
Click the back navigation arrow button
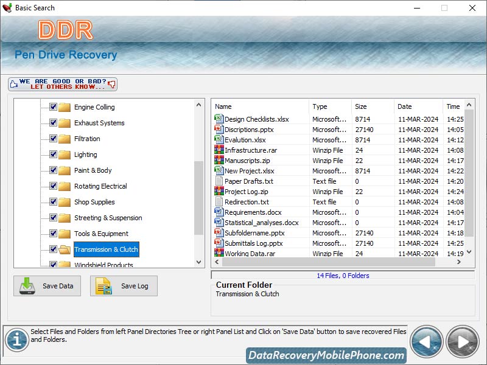click(x=427, y=342)
